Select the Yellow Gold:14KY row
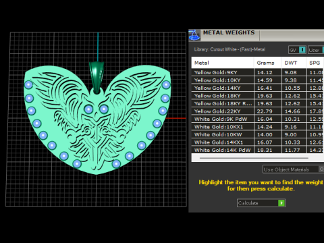Viewport: 324px width, 243px height. [x=258, y=88]
